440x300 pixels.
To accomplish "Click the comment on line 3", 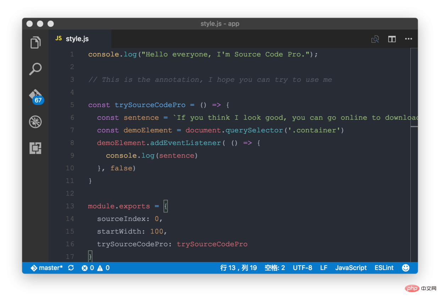I will (210, 80).
